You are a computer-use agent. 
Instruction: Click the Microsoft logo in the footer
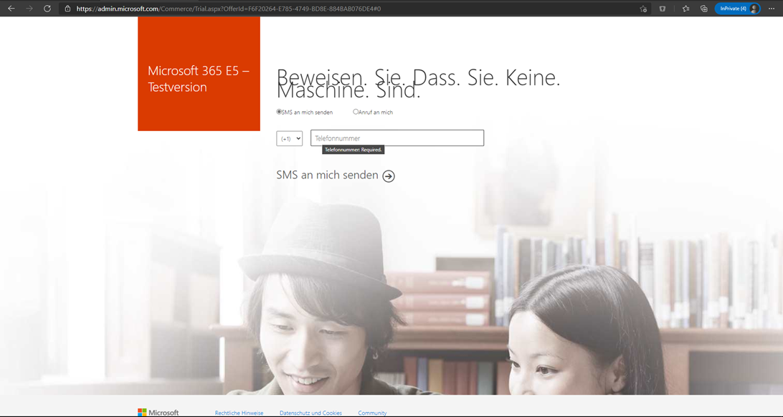(158, 413)
